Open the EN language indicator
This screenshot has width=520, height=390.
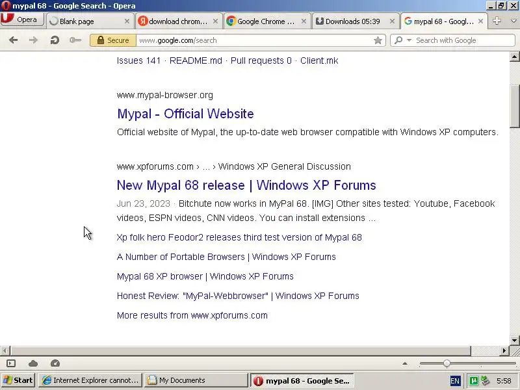click(x=455, y=381)
